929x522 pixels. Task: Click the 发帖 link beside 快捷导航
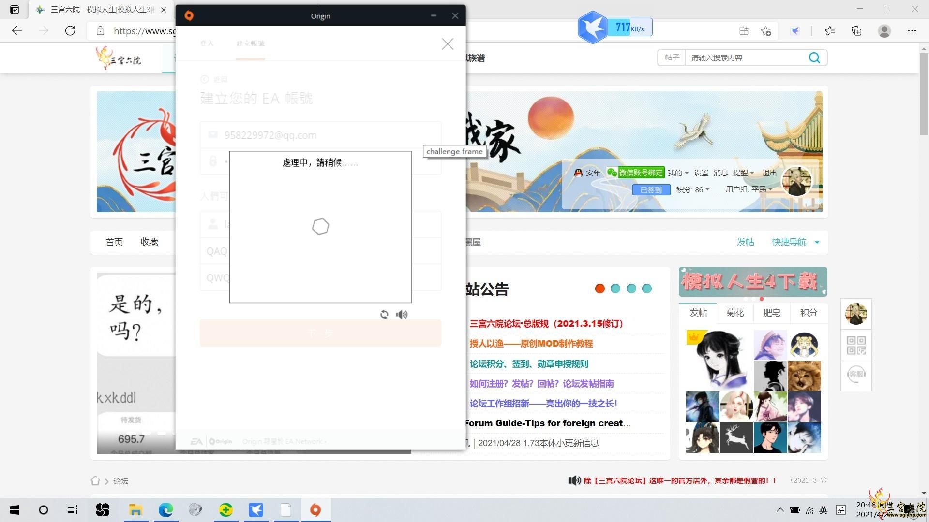pyautogui.click(x=746, y=242)
